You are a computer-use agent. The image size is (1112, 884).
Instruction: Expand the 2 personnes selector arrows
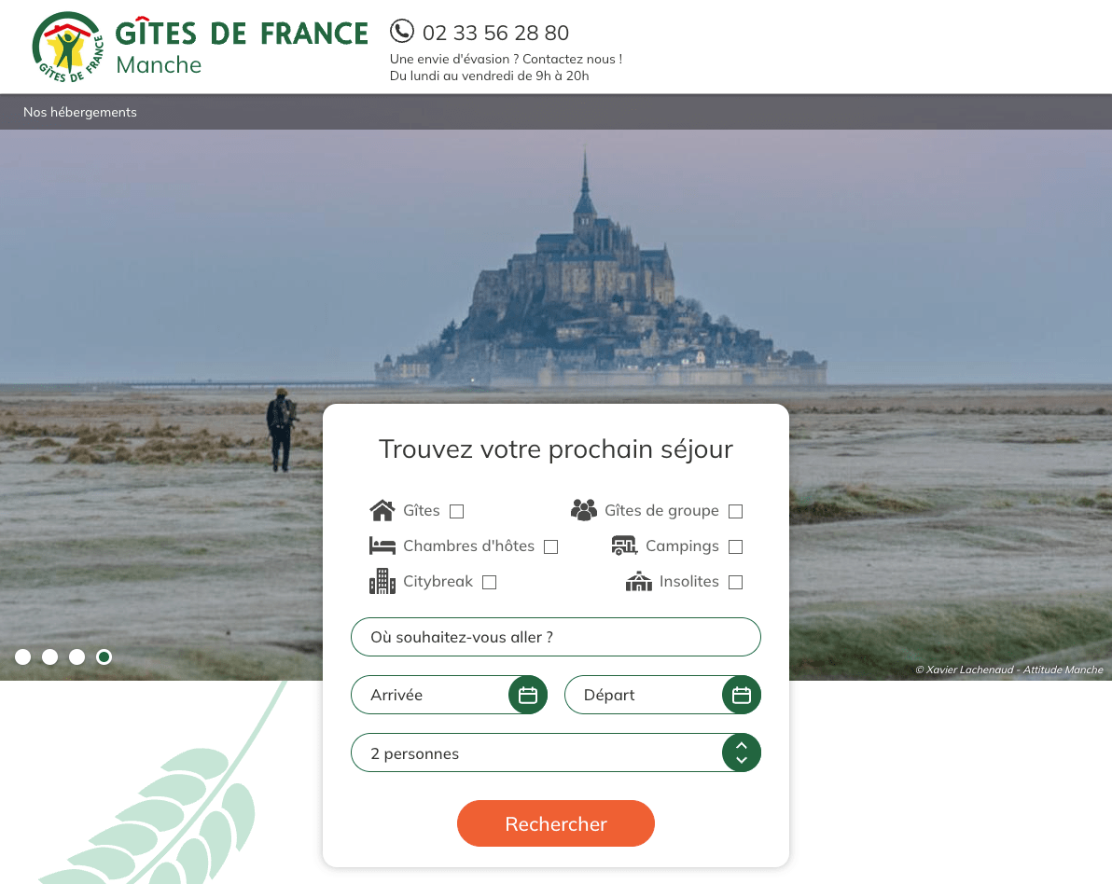[x=741, y=753]
